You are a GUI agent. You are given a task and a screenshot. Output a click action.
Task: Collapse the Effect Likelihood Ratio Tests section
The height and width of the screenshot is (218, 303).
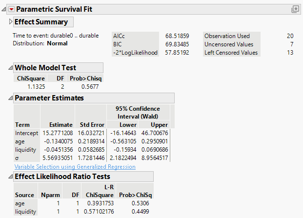11,177
